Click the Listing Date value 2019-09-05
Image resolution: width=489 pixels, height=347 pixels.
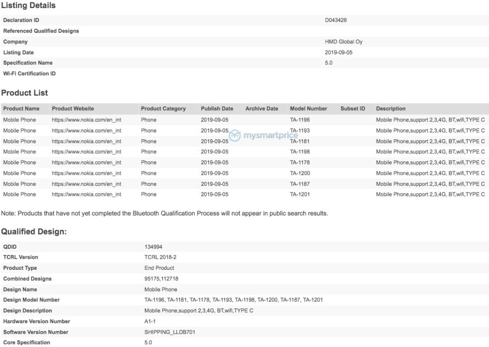pos(339,52)
